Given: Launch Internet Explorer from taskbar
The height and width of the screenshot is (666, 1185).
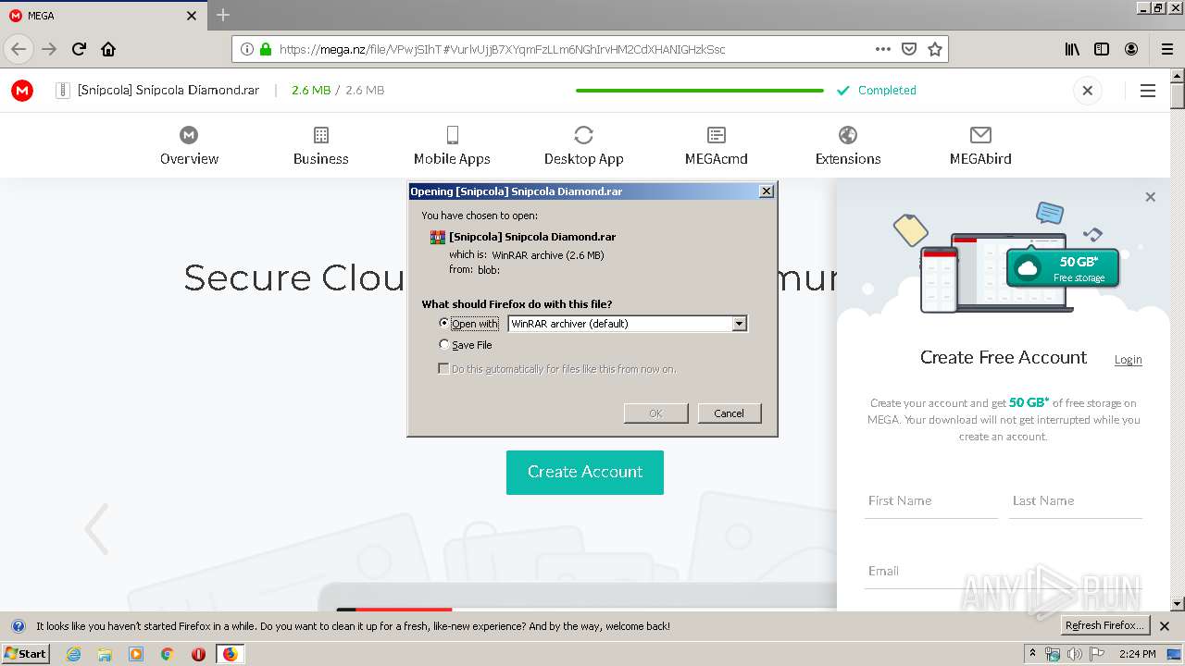Looking at the screenshot, I should (x=73, y=654).
